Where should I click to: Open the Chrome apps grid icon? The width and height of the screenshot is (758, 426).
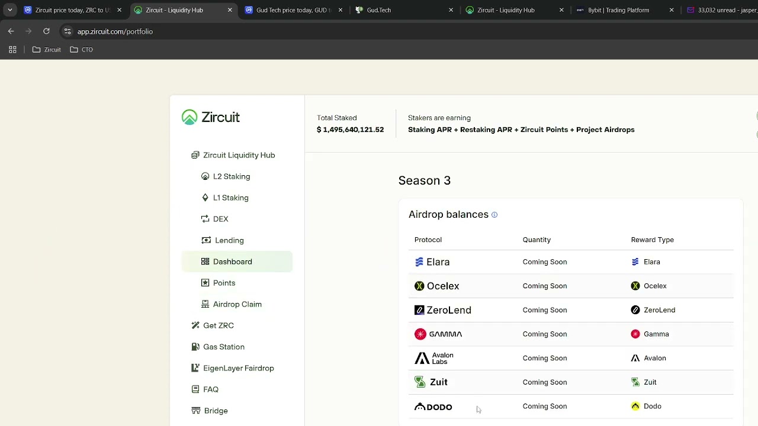pos(12,50)
